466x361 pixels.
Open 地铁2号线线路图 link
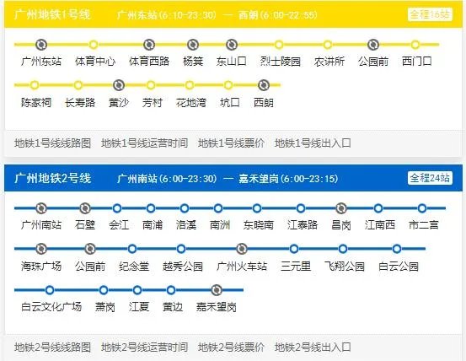52,347
